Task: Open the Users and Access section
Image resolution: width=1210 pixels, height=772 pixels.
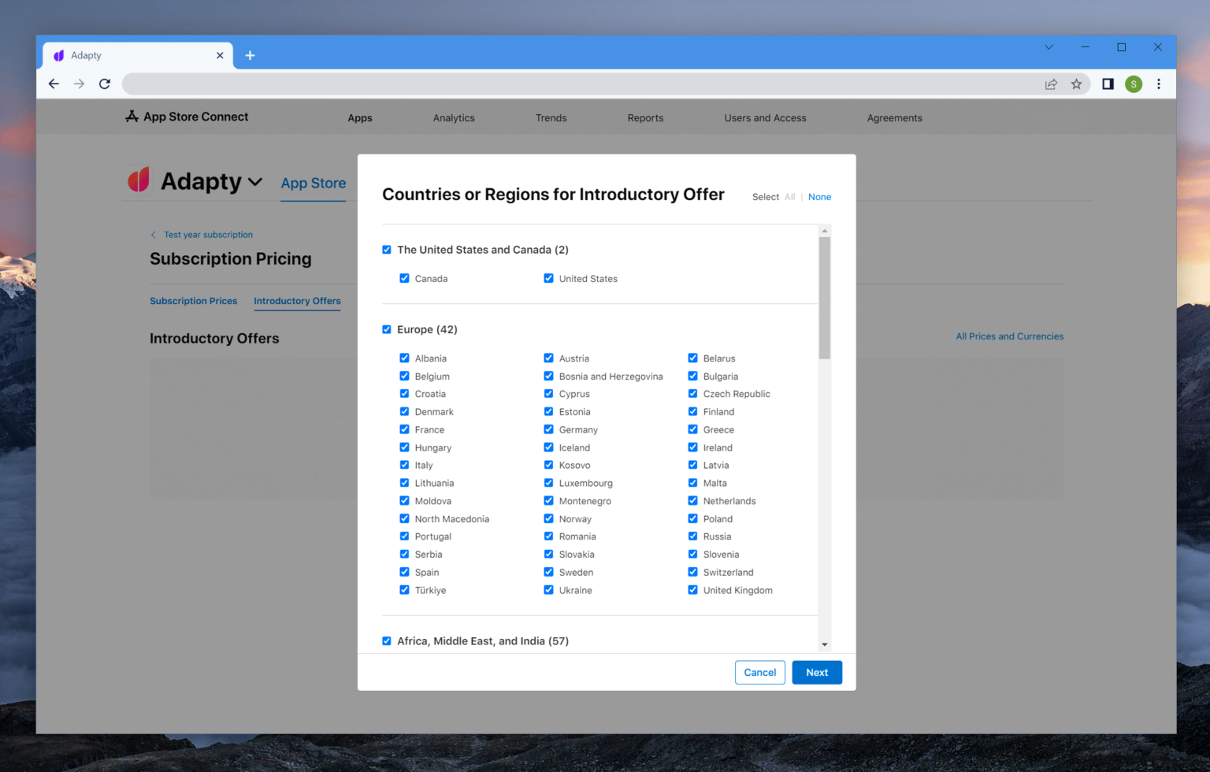Action: click(765, 117)
